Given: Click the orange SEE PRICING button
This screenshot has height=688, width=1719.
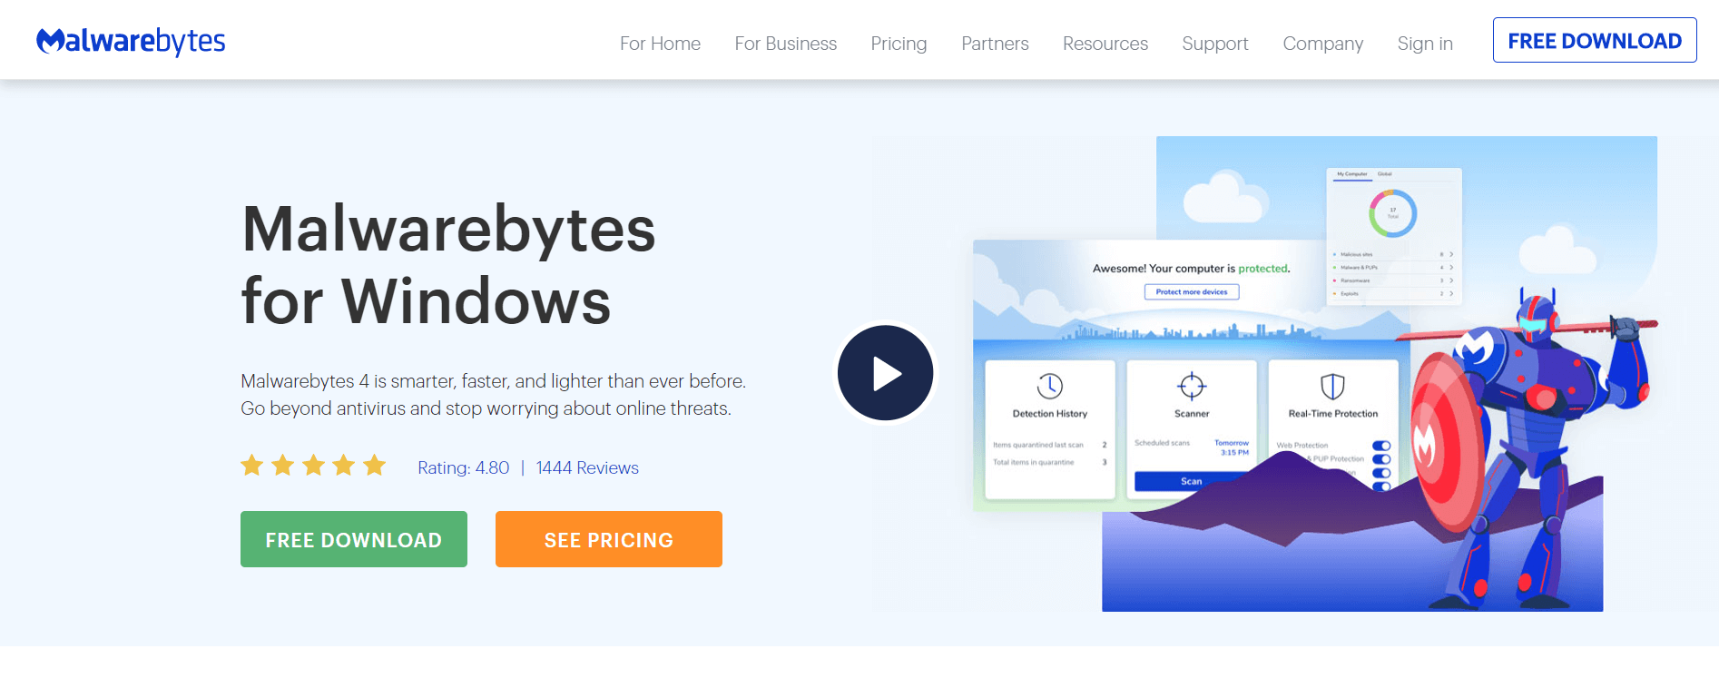Looking at the screenshot, I should click(609, 539).
